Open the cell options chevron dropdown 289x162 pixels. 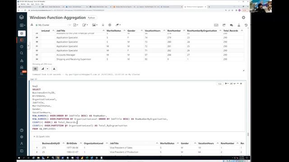point(234,84)
